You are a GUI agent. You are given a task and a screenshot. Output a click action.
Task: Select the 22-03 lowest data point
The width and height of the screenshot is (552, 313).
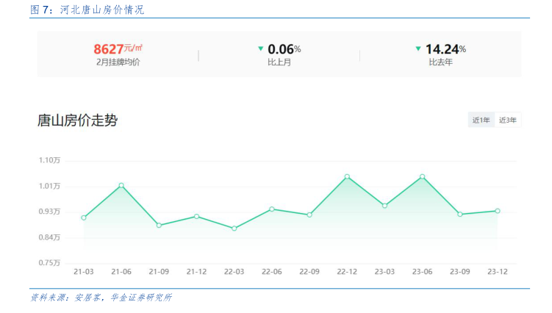click(234, 229)
